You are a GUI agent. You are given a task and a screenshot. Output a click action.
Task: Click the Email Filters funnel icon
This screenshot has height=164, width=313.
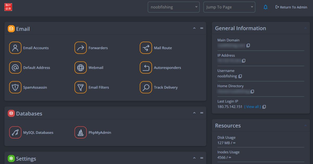pyautogui.click(x=81, y=87)
